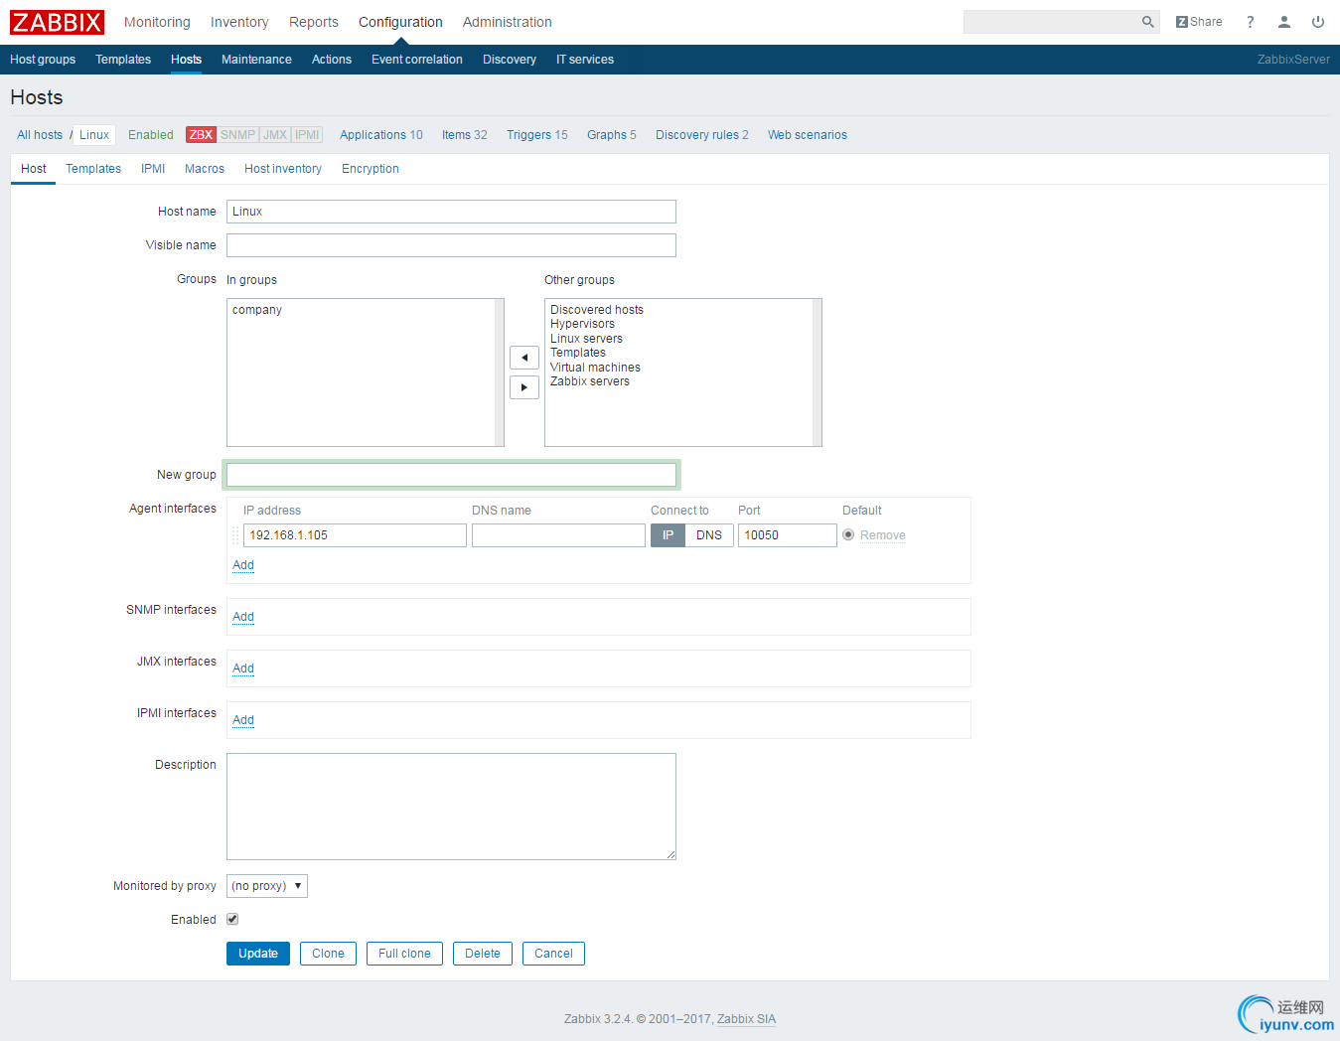Open the Configuration menu

click(400, 22)
